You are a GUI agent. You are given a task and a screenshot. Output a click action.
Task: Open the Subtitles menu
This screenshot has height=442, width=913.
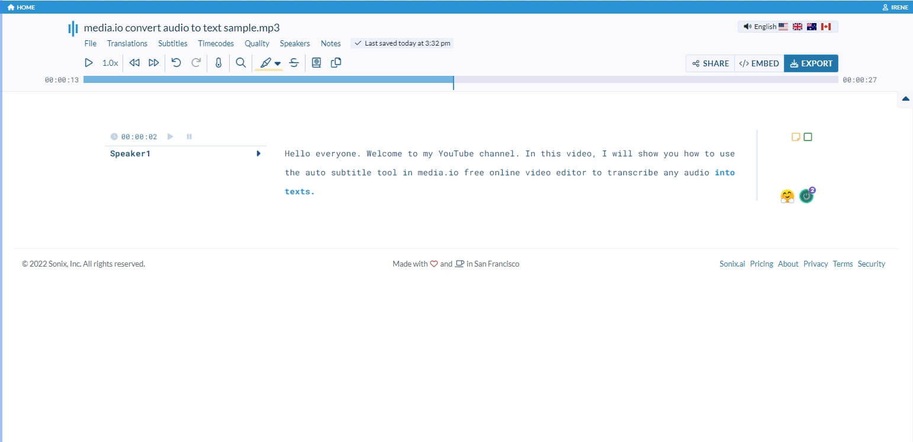pyautogui.click(x=173, y=43)
